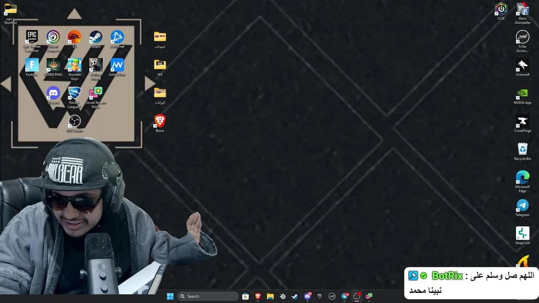Select the Fortnite desktop shortcut
Screen dimensions: 539x303
tap(32, 67)
